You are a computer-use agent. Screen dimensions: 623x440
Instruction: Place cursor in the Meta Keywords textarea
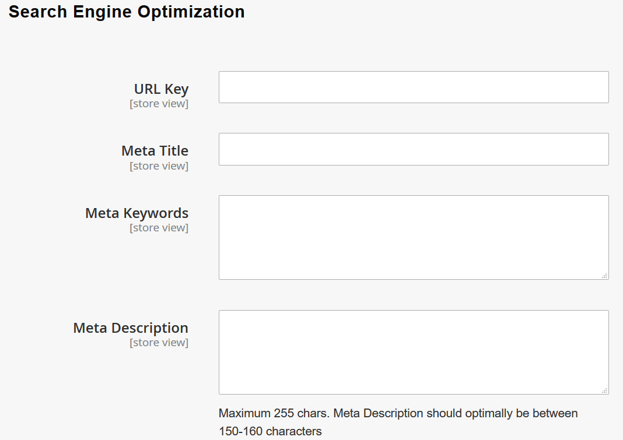413,237
